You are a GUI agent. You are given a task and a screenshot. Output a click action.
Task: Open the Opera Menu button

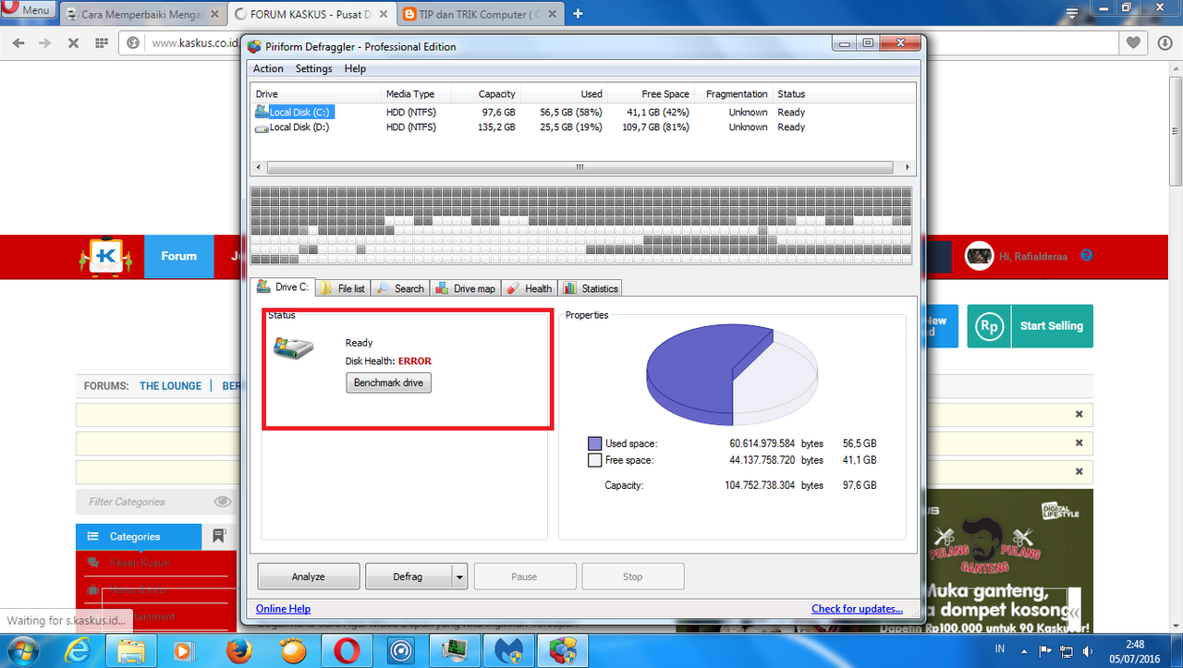pyautogui.click(x=28, y=10)
